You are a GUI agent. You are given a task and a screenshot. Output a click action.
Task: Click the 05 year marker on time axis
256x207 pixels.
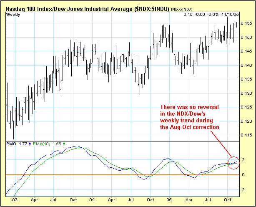(170, 200)
